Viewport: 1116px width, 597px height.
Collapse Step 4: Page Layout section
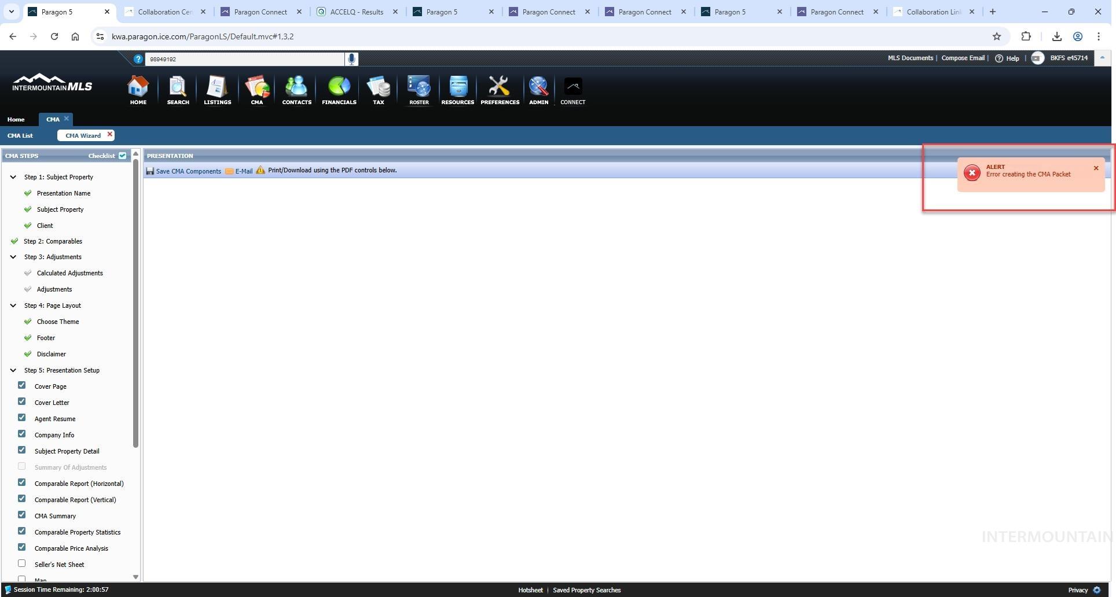pos(13,305)
